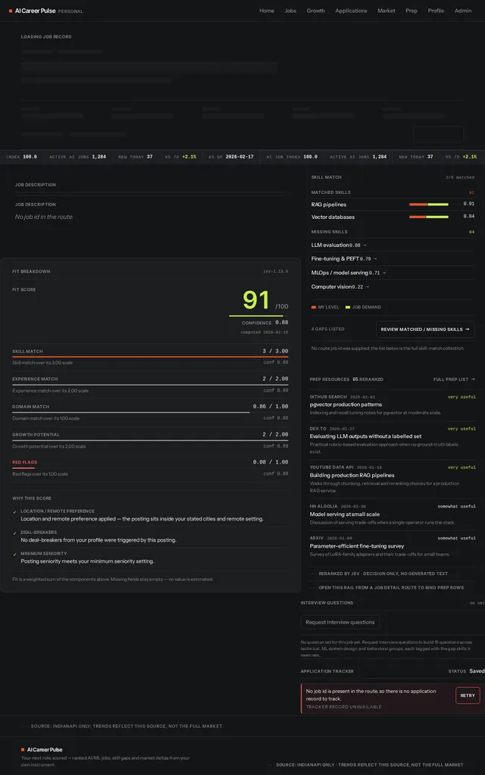Click the arrow next to MLOps / model serving
This screenshot has height=775, width=485.
point(384,273)
